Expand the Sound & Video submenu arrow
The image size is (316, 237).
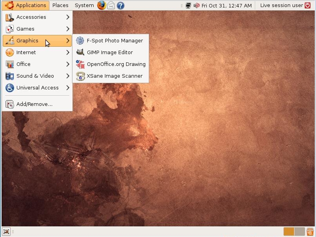point(68,76)
